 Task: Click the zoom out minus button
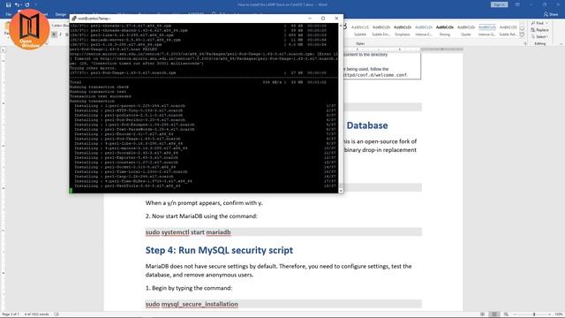tap(515, 314)
